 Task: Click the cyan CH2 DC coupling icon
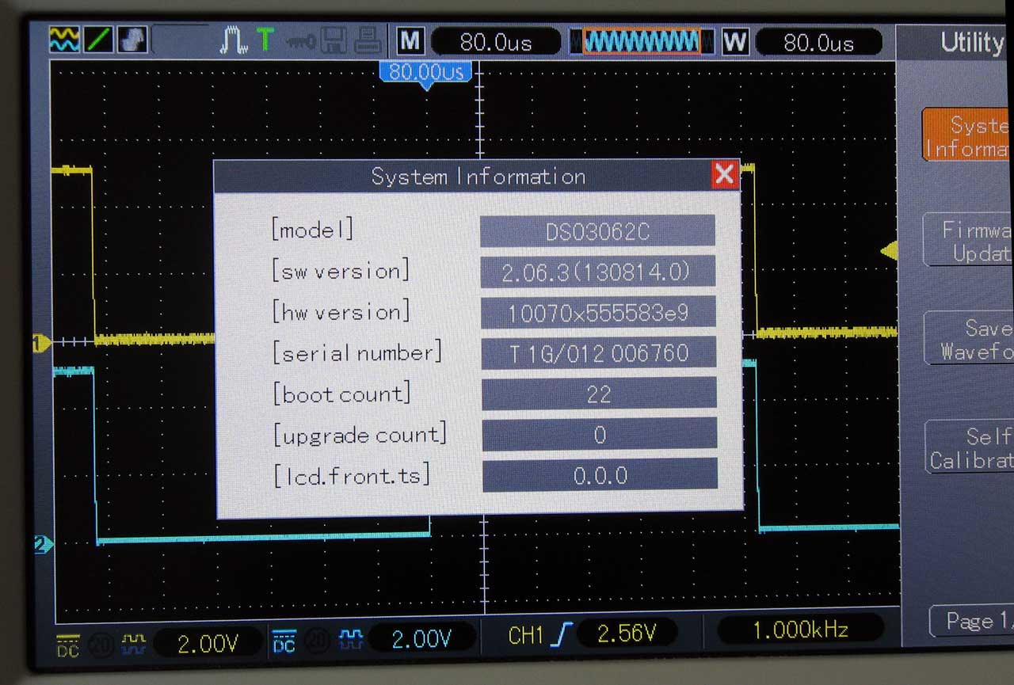(284, 642)
